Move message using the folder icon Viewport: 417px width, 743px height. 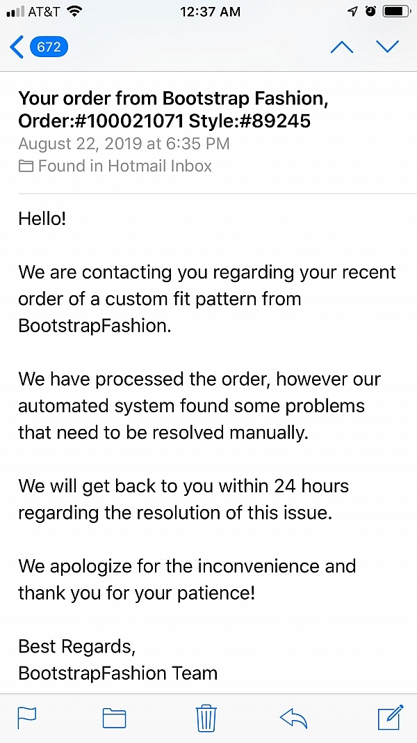114,718
